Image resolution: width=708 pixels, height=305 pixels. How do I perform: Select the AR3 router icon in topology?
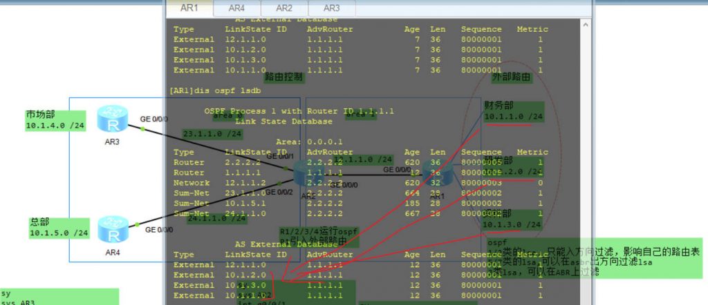point(113,119)
